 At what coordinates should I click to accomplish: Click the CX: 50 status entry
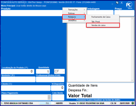[x=113, y=103]
